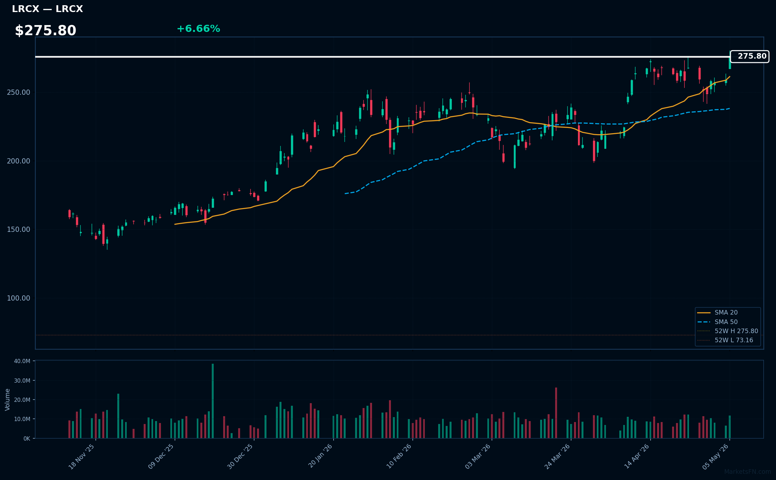Click the Volume axis title
Screen dimensions: 776x480
coord(7,400)
